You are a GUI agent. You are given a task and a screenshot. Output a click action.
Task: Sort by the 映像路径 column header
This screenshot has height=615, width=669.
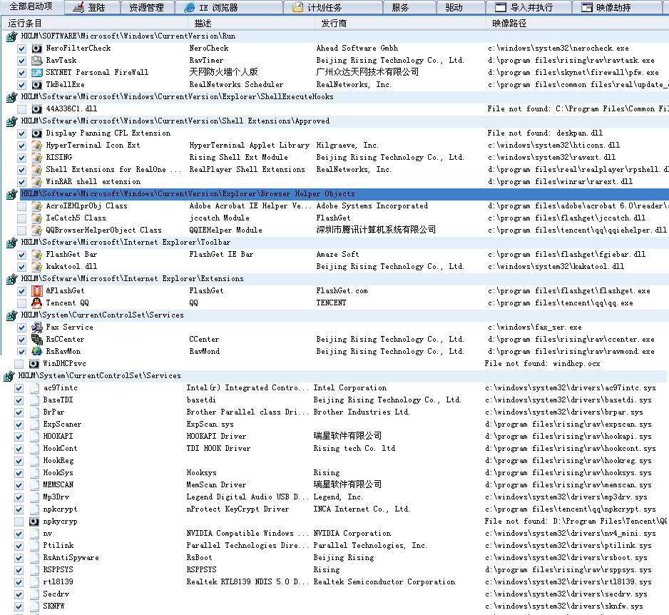click(577, 24)
